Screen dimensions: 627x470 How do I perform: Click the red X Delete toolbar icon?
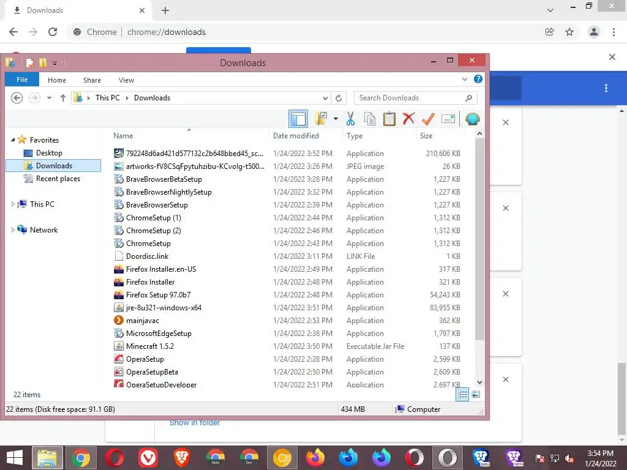click(x=408, y=119)
